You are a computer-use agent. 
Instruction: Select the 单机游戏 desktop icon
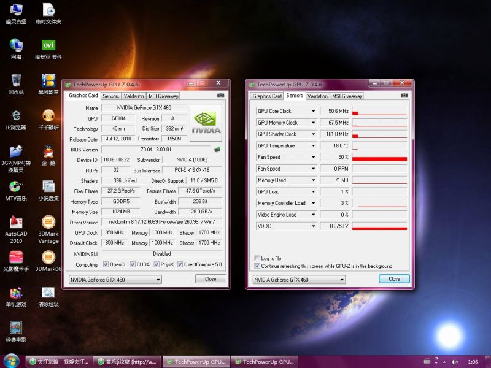pyautogui.click(x=16, y=297)
